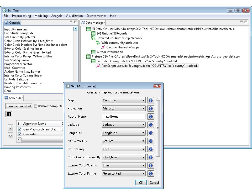Toggle the Geocoder row checkbox
Screen dimensions: 252x189
pyautogui.click(x=20, y=134)
